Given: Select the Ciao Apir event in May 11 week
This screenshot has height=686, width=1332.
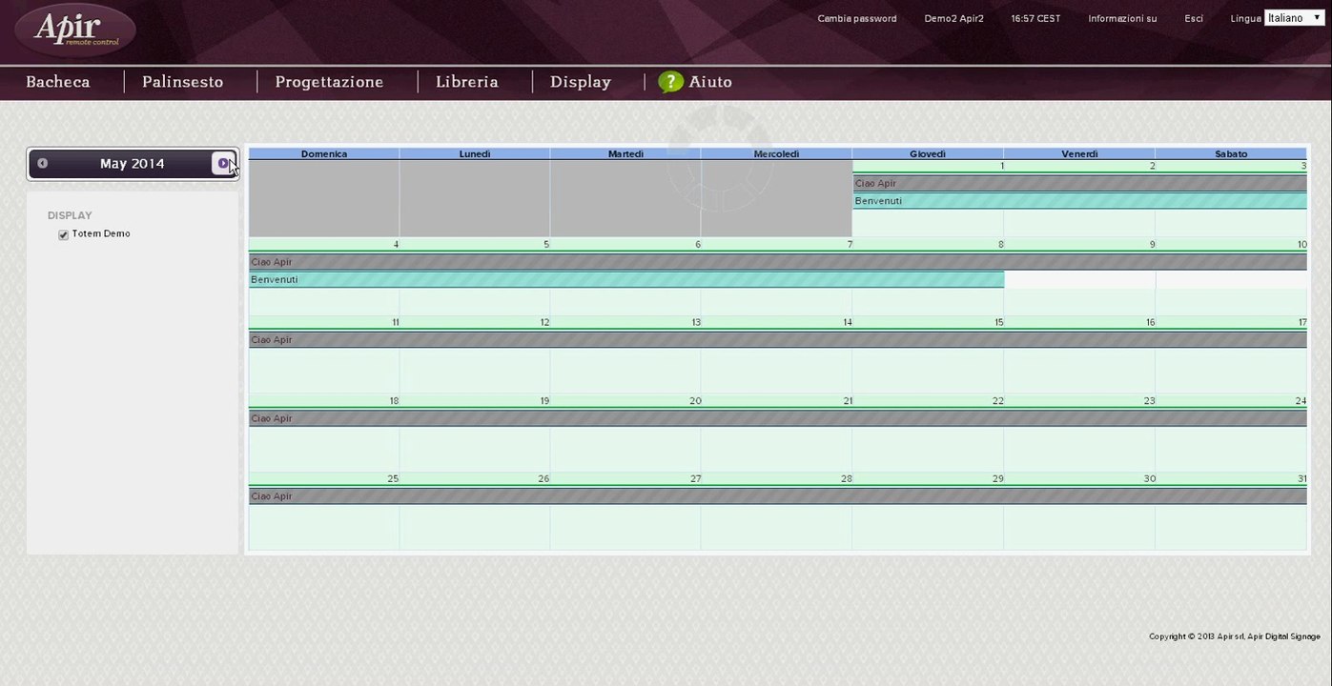Looking at the screenshot, I should click(778, 340).
